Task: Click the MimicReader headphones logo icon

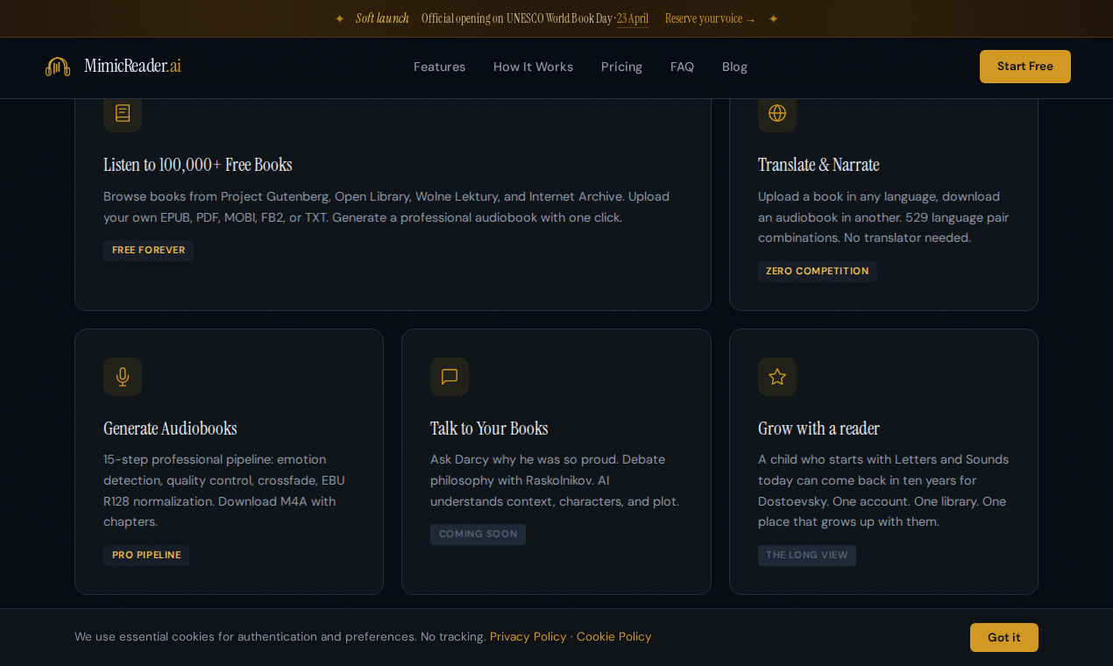Action: tap(57, 66)
